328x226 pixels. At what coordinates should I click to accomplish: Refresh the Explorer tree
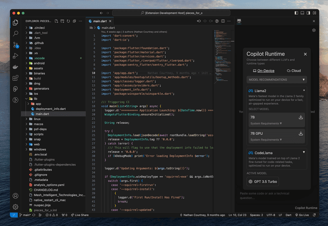coord(68,21)
